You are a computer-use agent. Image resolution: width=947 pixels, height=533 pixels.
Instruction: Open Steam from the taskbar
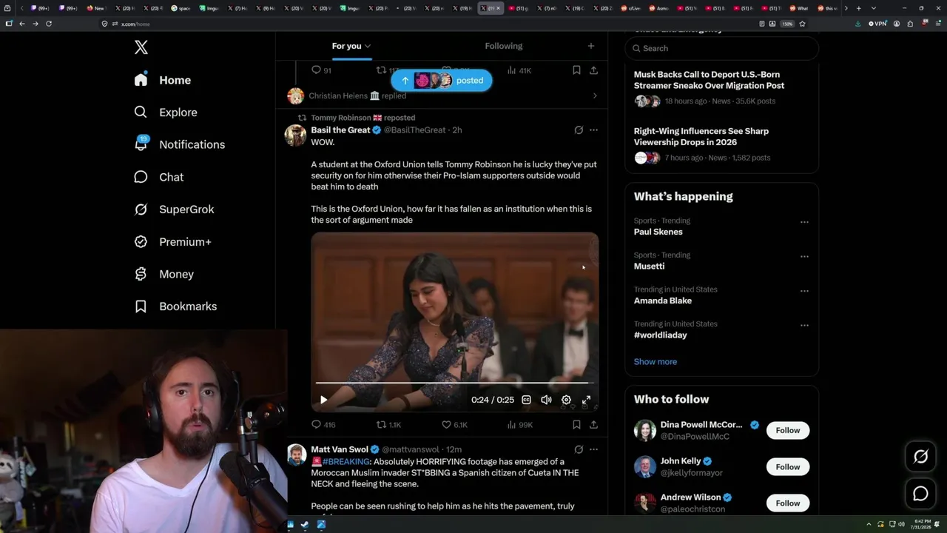pyautogui.click(x=306, y=525)
